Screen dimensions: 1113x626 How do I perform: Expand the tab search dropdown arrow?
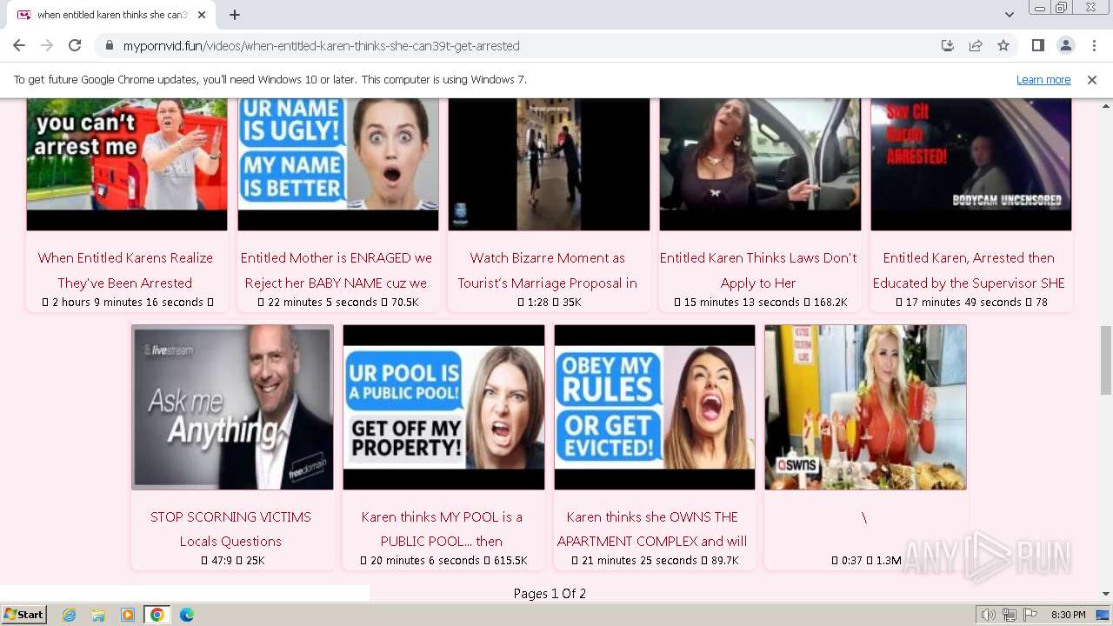click(1009, 15)
